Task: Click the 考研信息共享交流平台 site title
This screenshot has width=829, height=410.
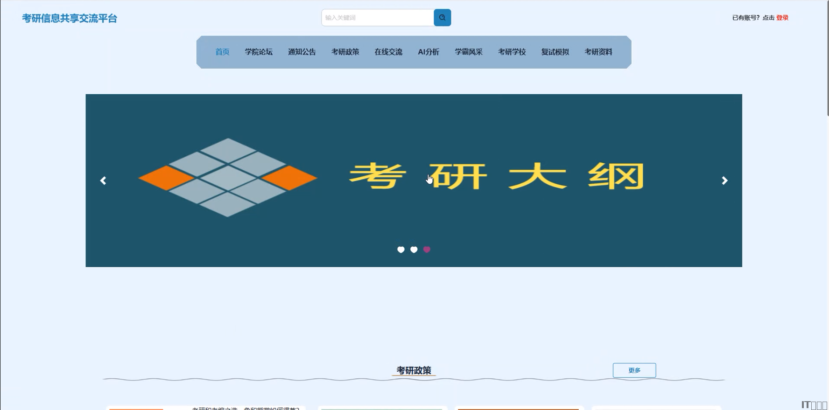Action: (70, 18)
